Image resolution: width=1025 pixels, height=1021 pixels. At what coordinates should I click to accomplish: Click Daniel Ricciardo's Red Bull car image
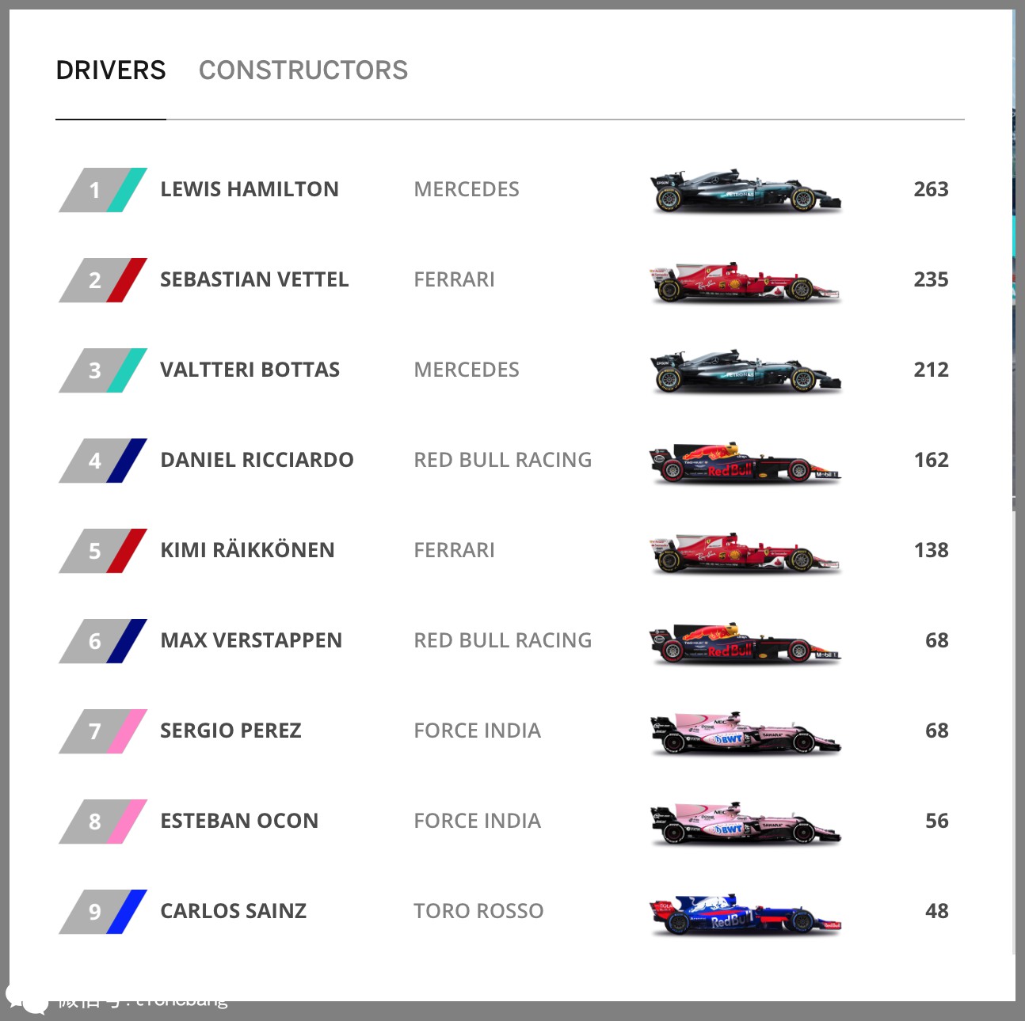click(x=745, y=461)
